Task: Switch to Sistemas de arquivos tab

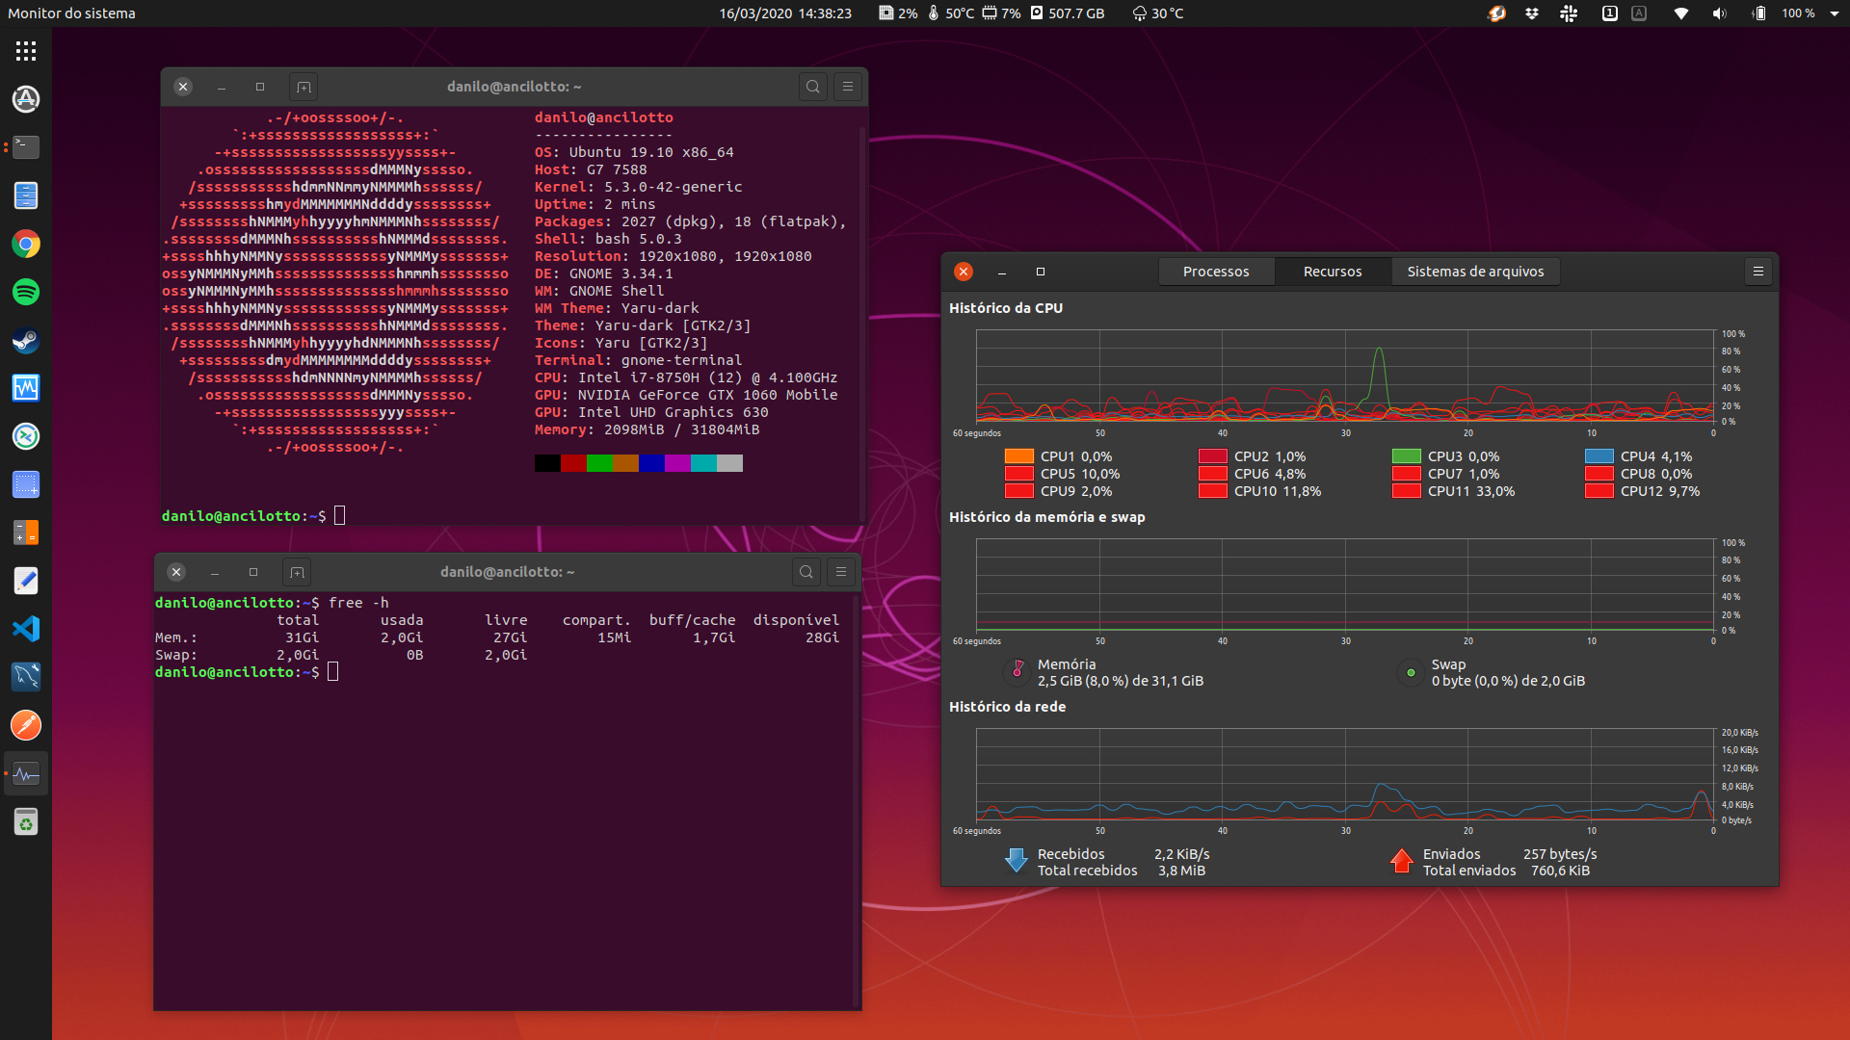Action: (x=1475, y=272)
